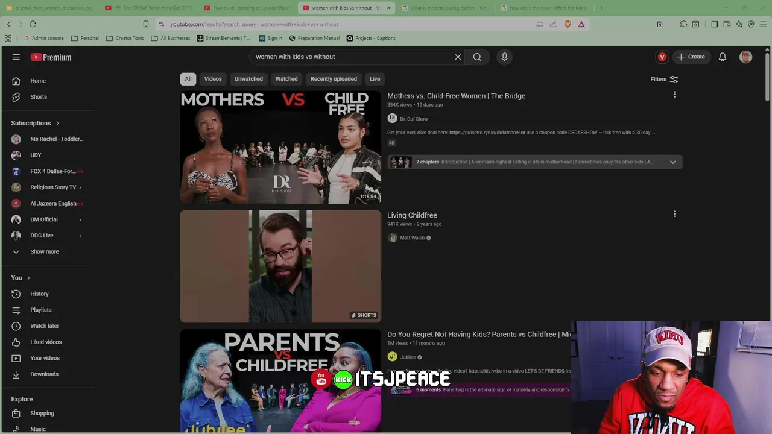
Task: Bookmark this page icon
Action: 145,24
